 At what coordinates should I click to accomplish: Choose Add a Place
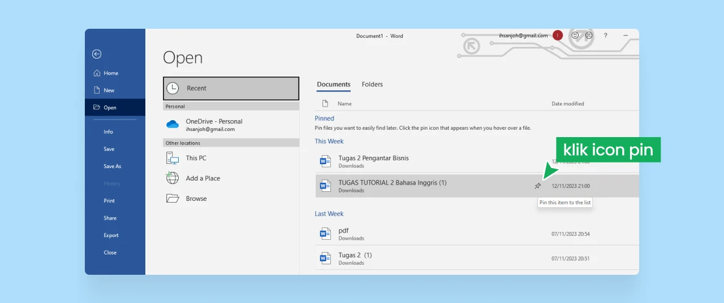pyautogui.click(x=231, y=178)
